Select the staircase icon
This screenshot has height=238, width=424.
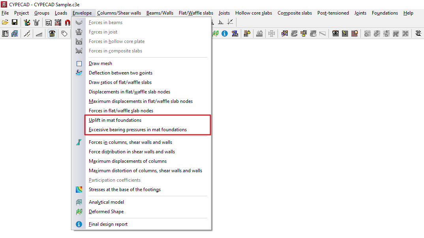(x=27, y=33)
